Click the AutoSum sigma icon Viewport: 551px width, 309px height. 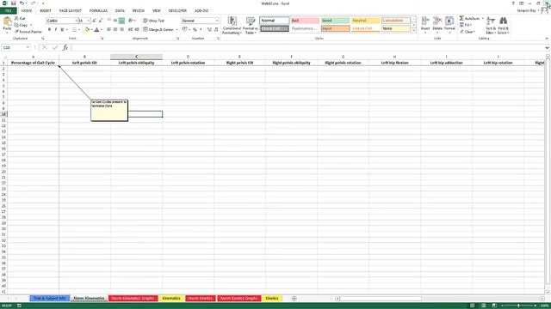pos(461,18)
